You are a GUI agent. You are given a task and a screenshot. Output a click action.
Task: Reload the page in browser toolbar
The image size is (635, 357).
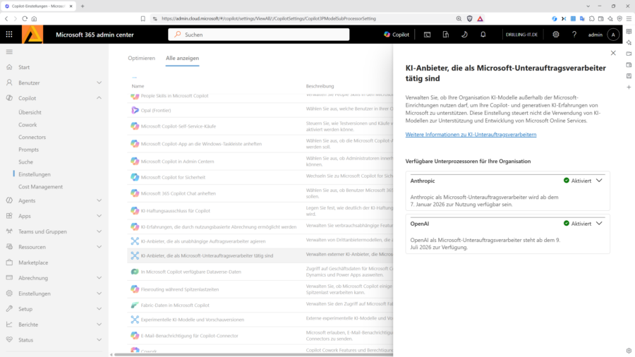(25, 18)
